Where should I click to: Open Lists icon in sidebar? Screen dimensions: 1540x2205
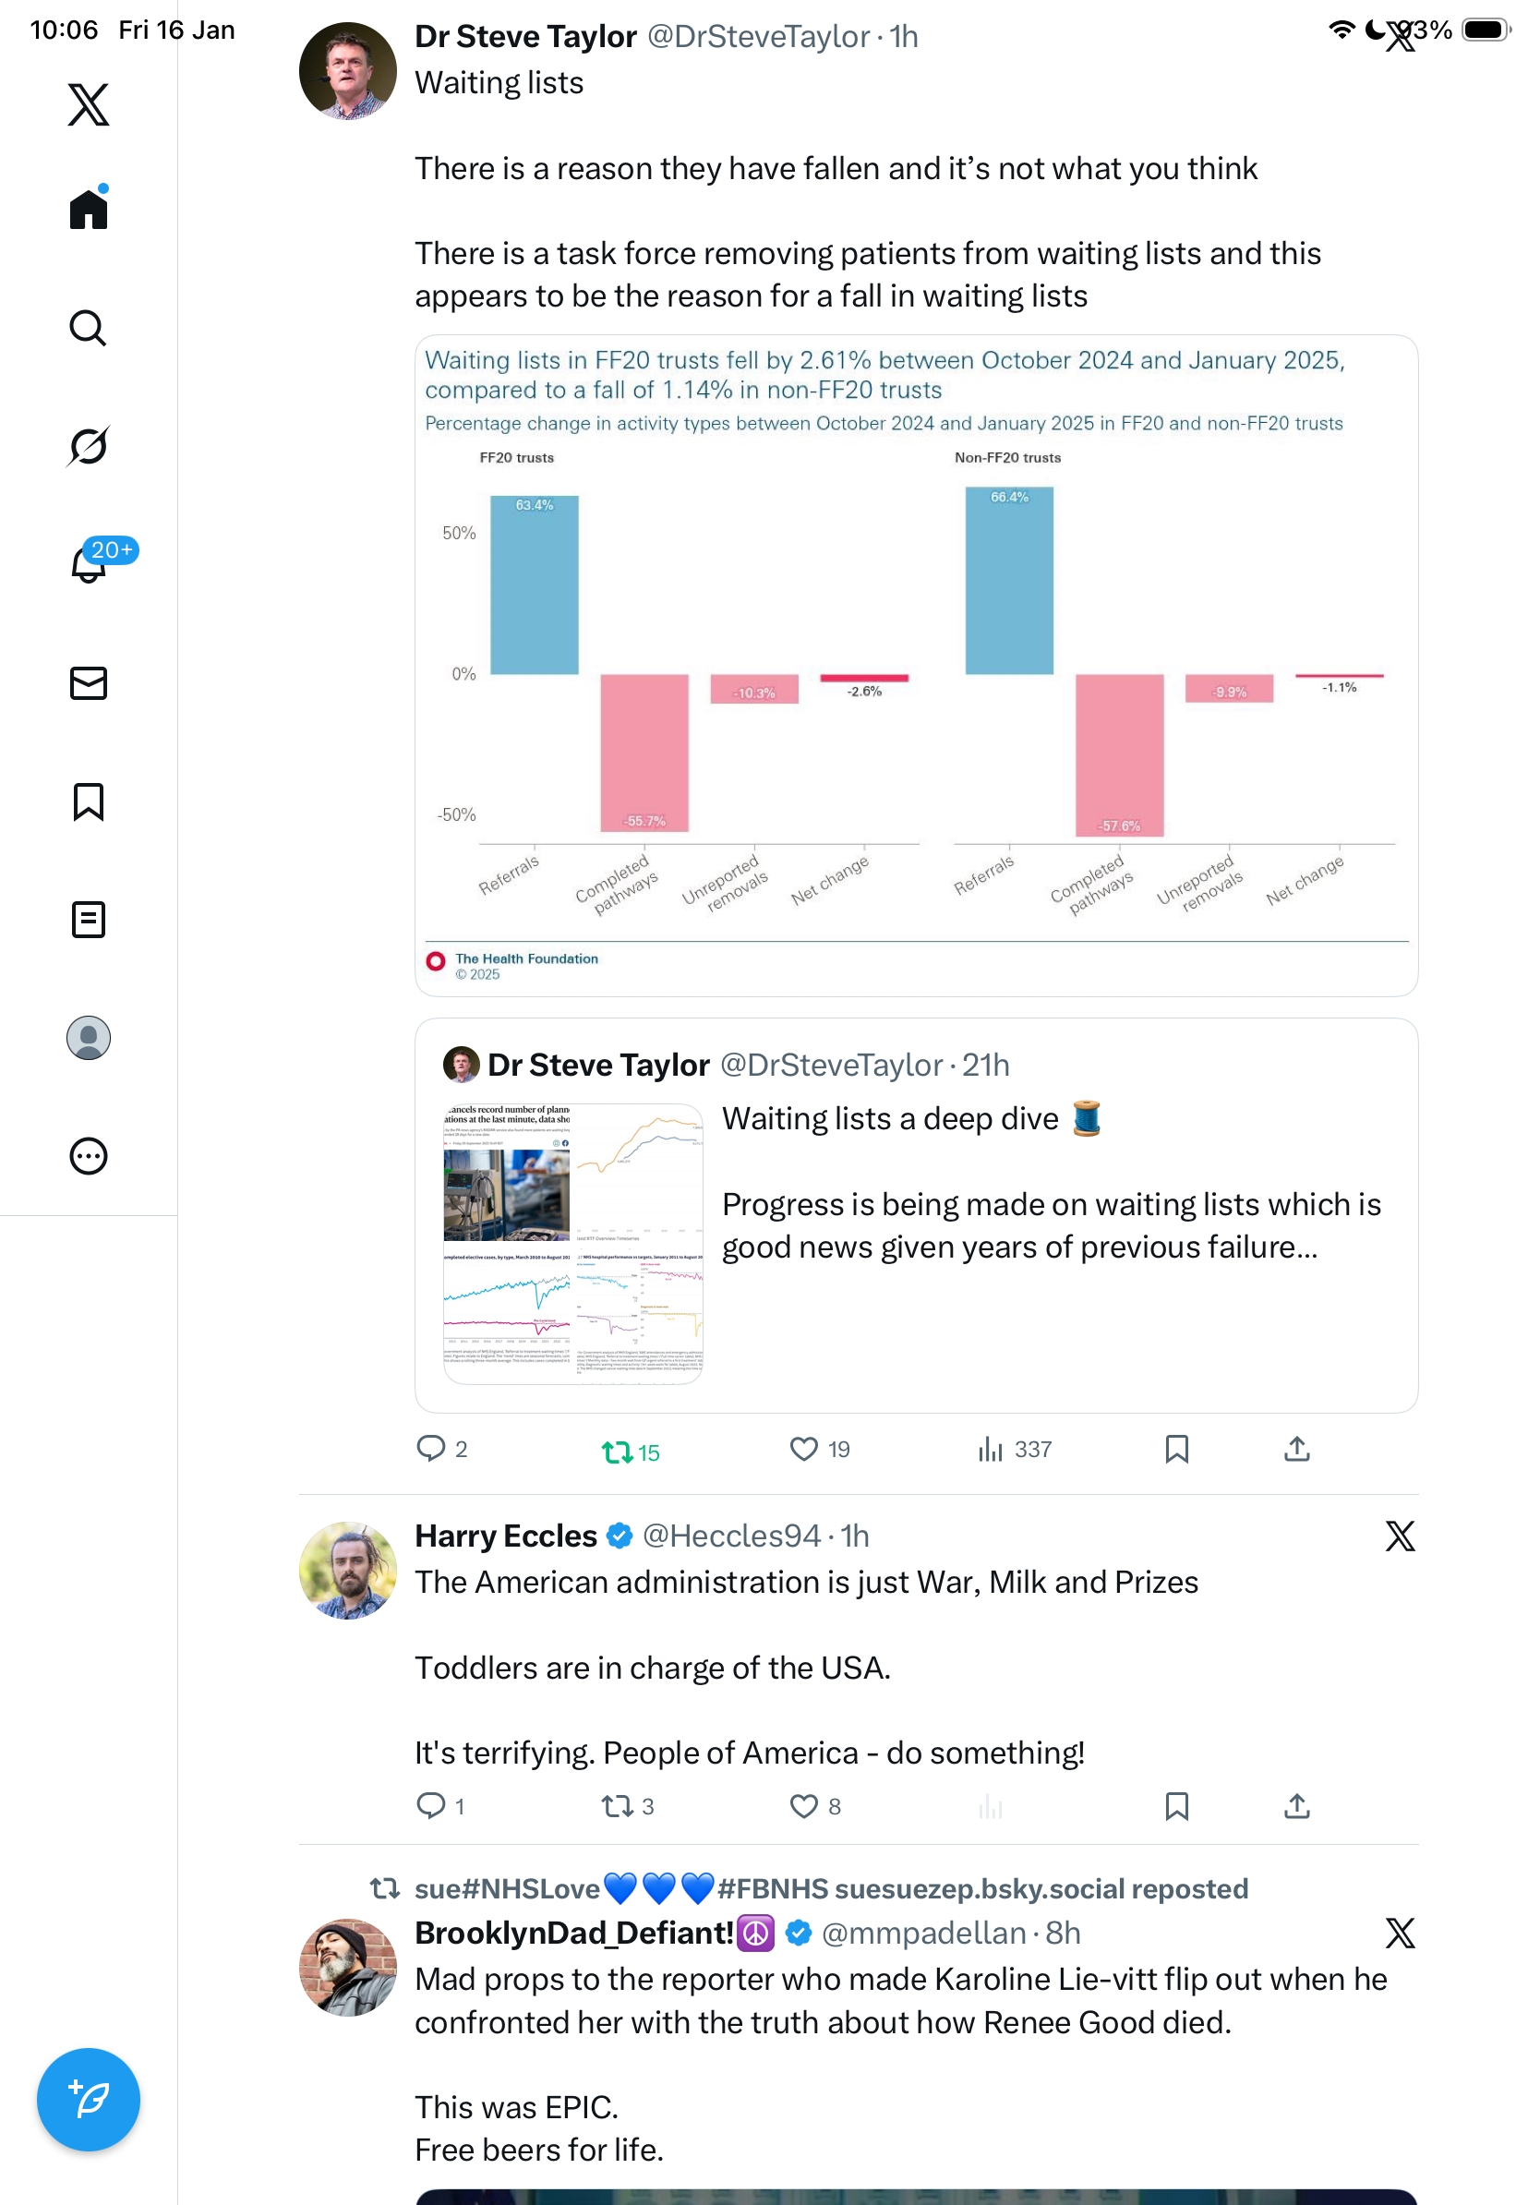89,920
